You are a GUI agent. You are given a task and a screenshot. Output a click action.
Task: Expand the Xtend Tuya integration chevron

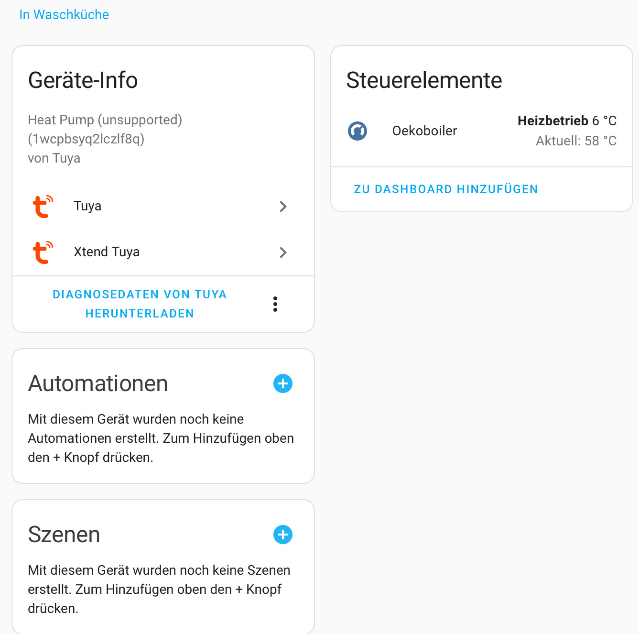[283, 252]
